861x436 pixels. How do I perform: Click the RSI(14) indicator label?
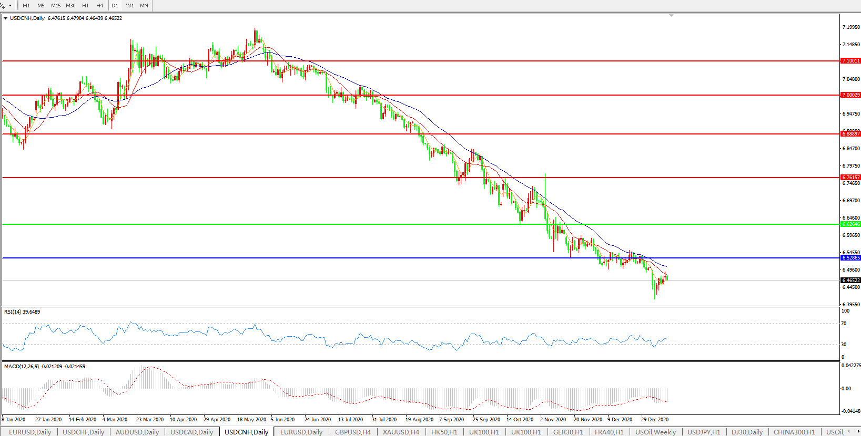click(x=22, y=312)
